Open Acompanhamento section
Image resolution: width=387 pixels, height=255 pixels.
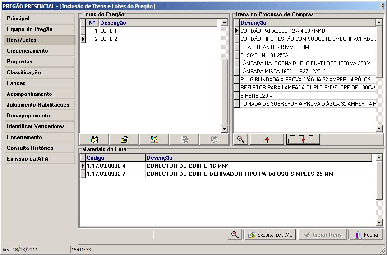coord(40,94)
